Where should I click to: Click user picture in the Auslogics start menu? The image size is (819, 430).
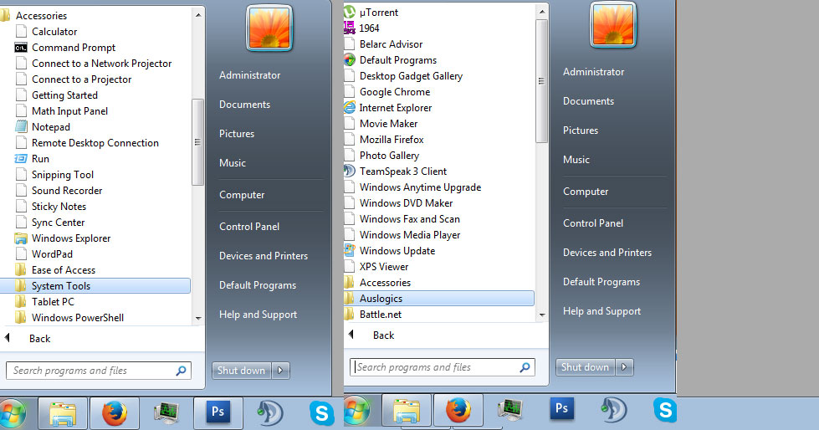[x=613, y=25]
